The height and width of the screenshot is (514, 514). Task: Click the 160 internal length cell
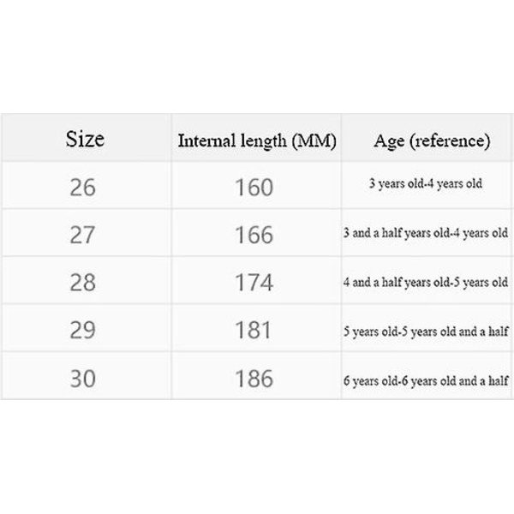click(x=256, y=186)
